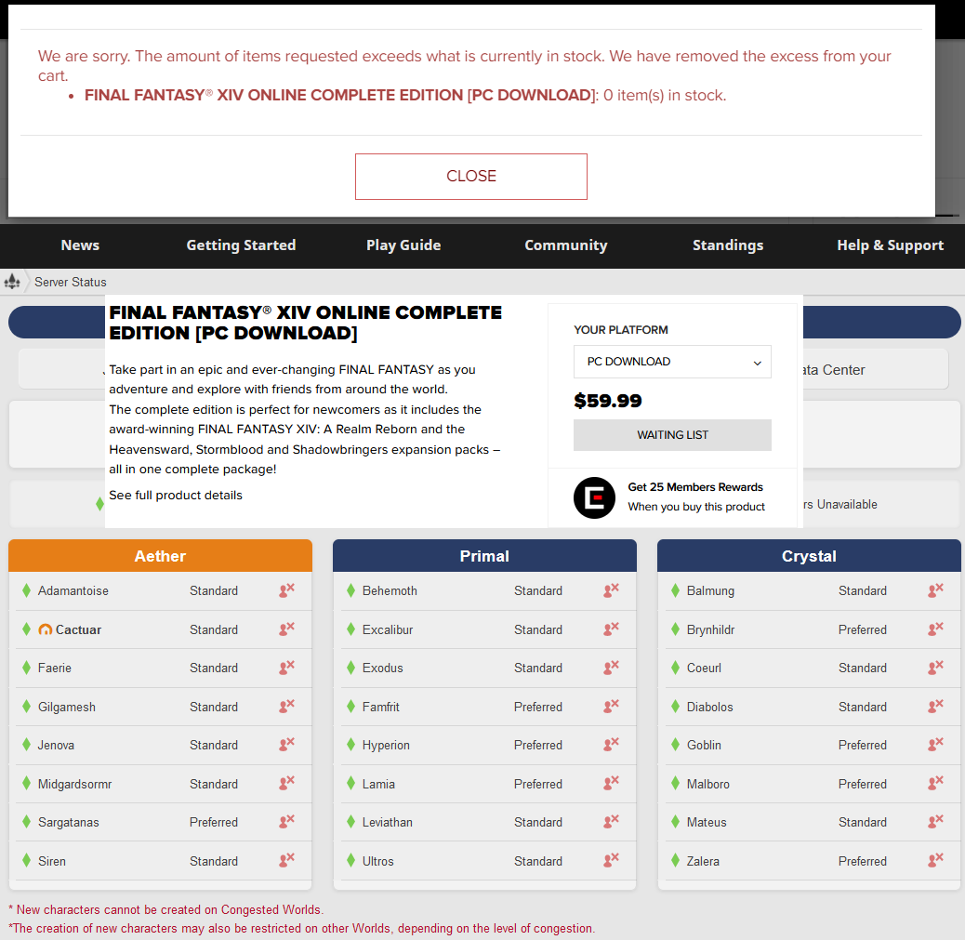
Task: Click the Cactuar world name
Action: coord(78,629)
